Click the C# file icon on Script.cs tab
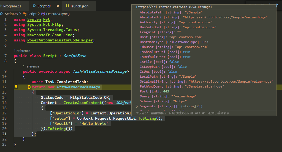The image size is (282, 152). tap(34, 6)
